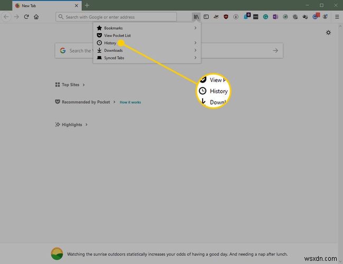Click the sunrise snippet icon
343x264 pixels.
point(57,254)
